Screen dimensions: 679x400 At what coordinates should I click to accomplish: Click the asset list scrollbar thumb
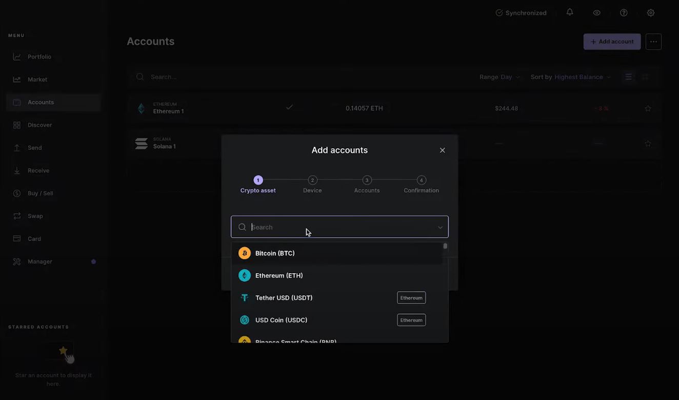pos(445,246)
